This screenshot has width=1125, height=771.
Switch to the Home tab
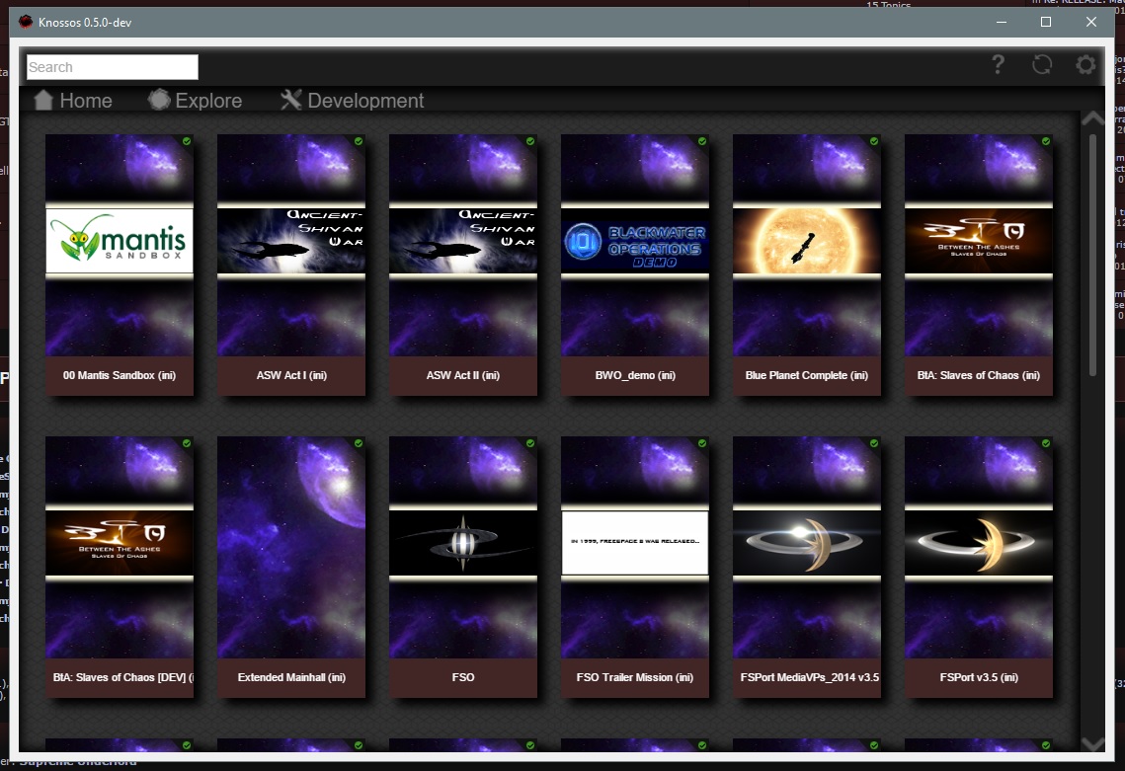72,101
